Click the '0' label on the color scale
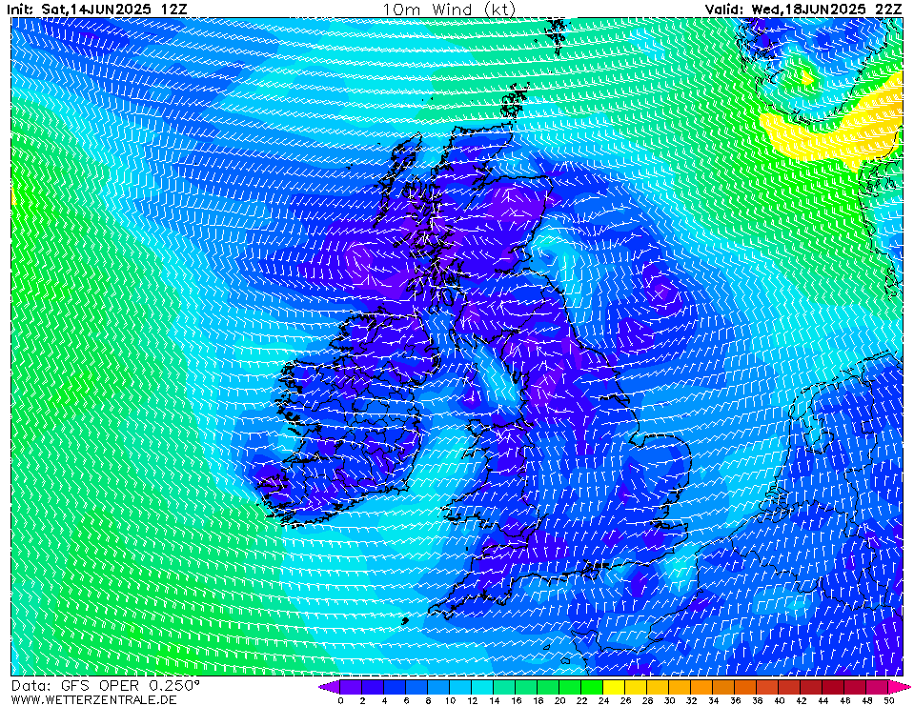Viewport: 914px width, 706px height. [340, 700]
